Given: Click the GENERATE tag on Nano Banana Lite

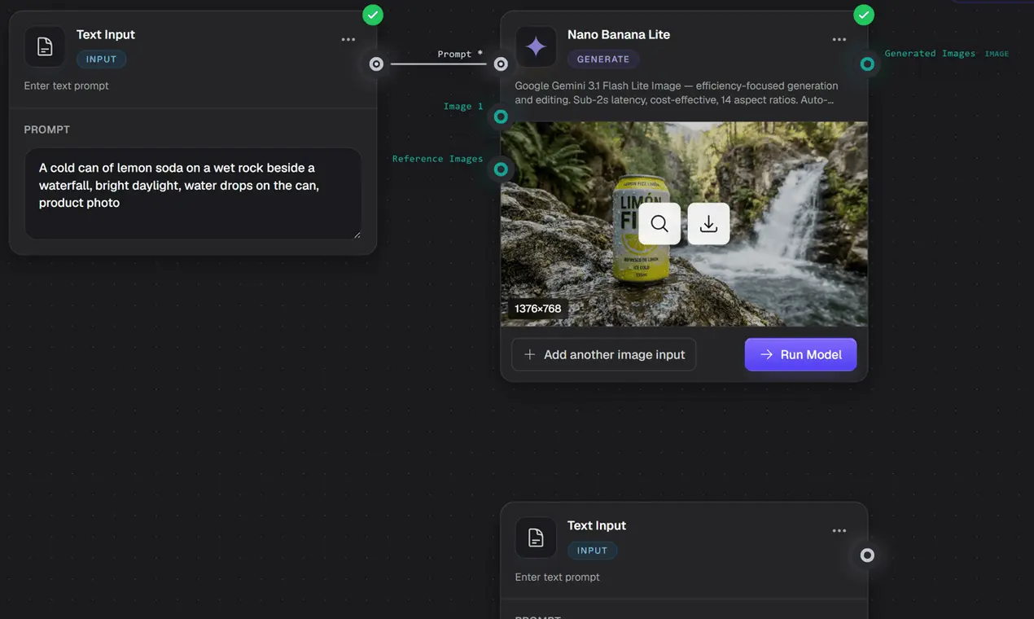Looking at the screenshot, I should (x=603, y=59).
